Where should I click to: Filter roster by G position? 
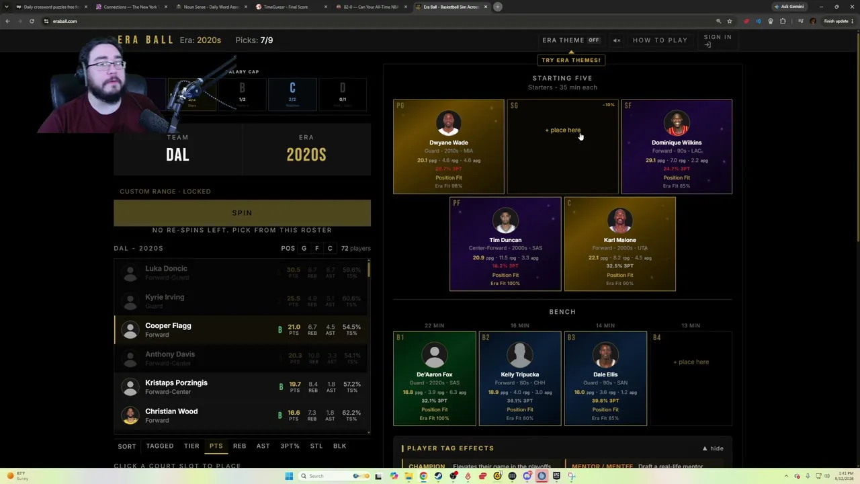(304, 248)
